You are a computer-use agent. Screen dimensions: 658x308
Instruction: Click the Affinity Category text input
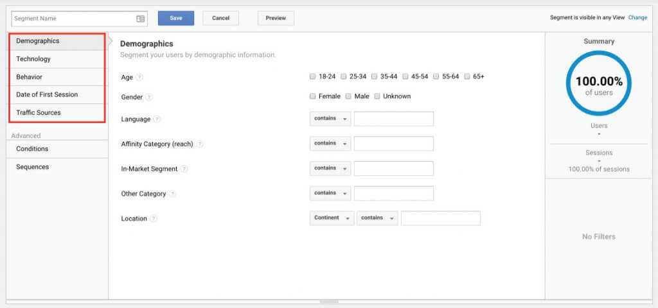pos(394,143)
